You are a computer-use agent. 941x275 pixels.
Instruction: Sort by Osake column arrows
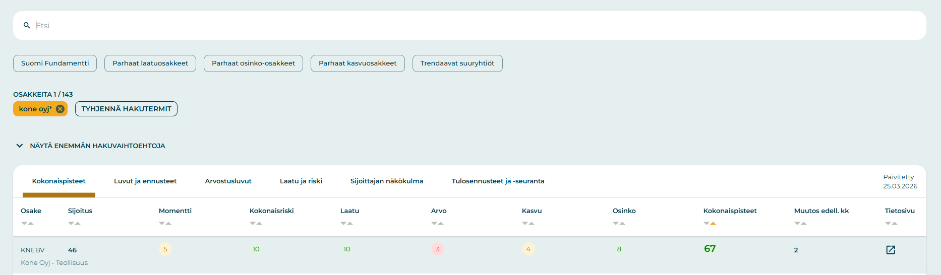coord(27,223)
